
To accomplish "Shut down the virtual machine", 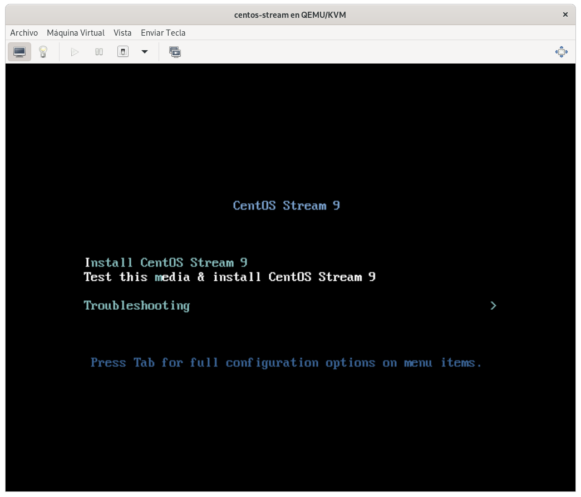I will pos(123,52).
